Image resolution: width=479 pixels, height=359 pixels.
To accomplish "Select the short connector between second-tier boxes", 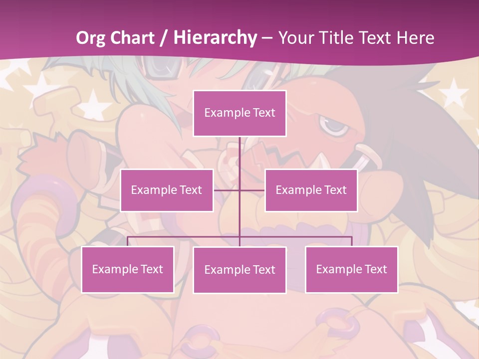I will 239,190.
